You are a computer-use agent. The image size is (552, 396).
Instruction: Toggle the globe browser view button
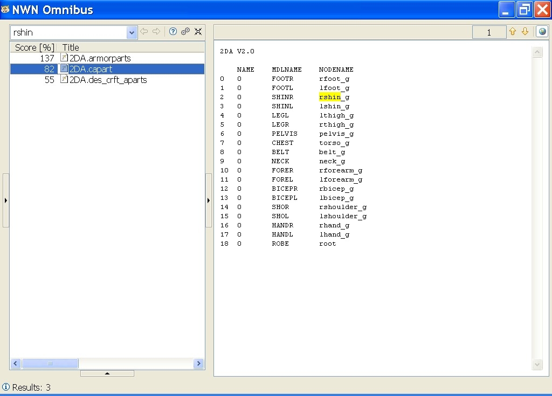(x=541, y=32)
